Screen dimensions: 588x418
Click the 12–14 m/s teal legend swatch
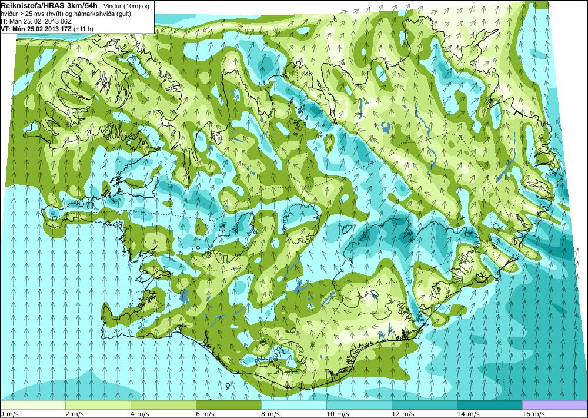pos(425,405)
